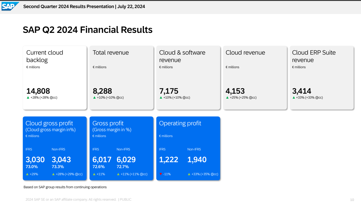
Task: Select the green triangle on Cloud ERP Suite card
Action: click(x=293, y=97)
